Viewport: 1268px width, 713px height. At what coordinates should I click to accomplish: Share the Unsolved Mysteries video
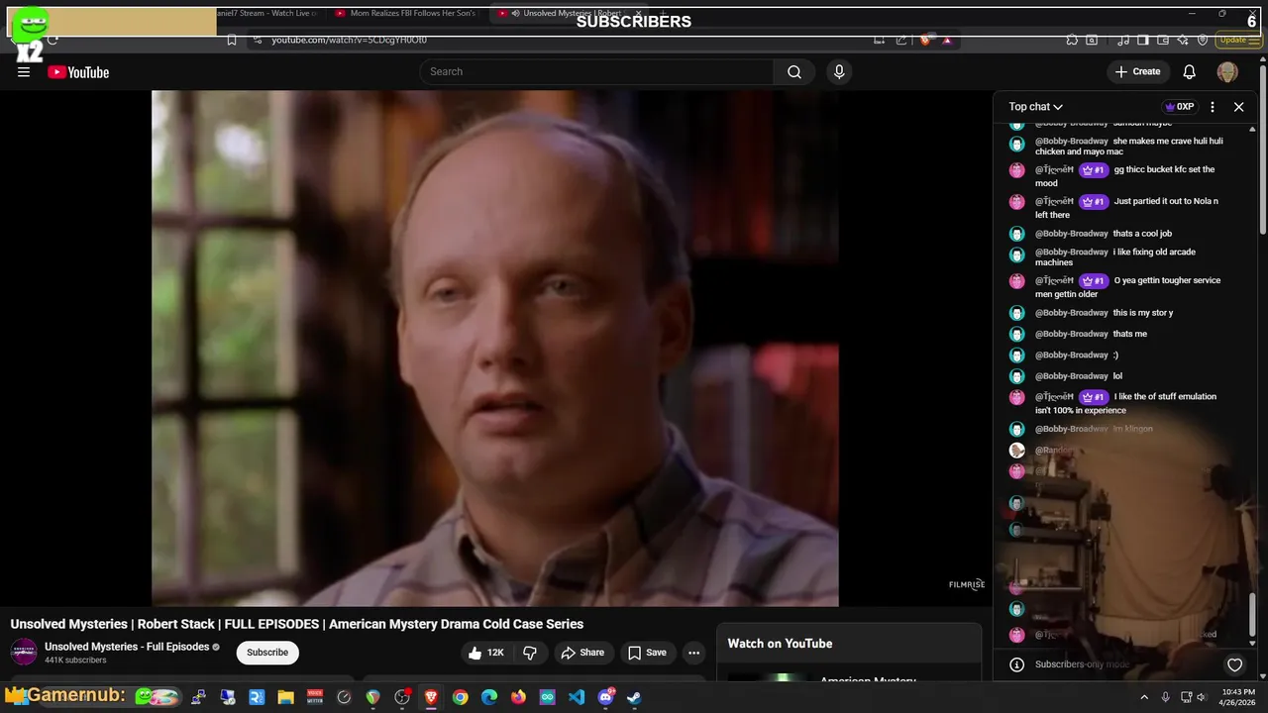click(x=582, y=653)
